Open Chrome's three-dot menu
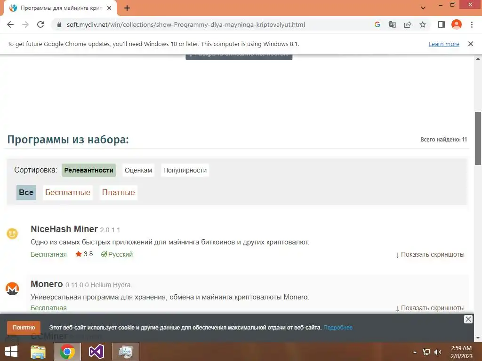 click(x=472, y=24)
